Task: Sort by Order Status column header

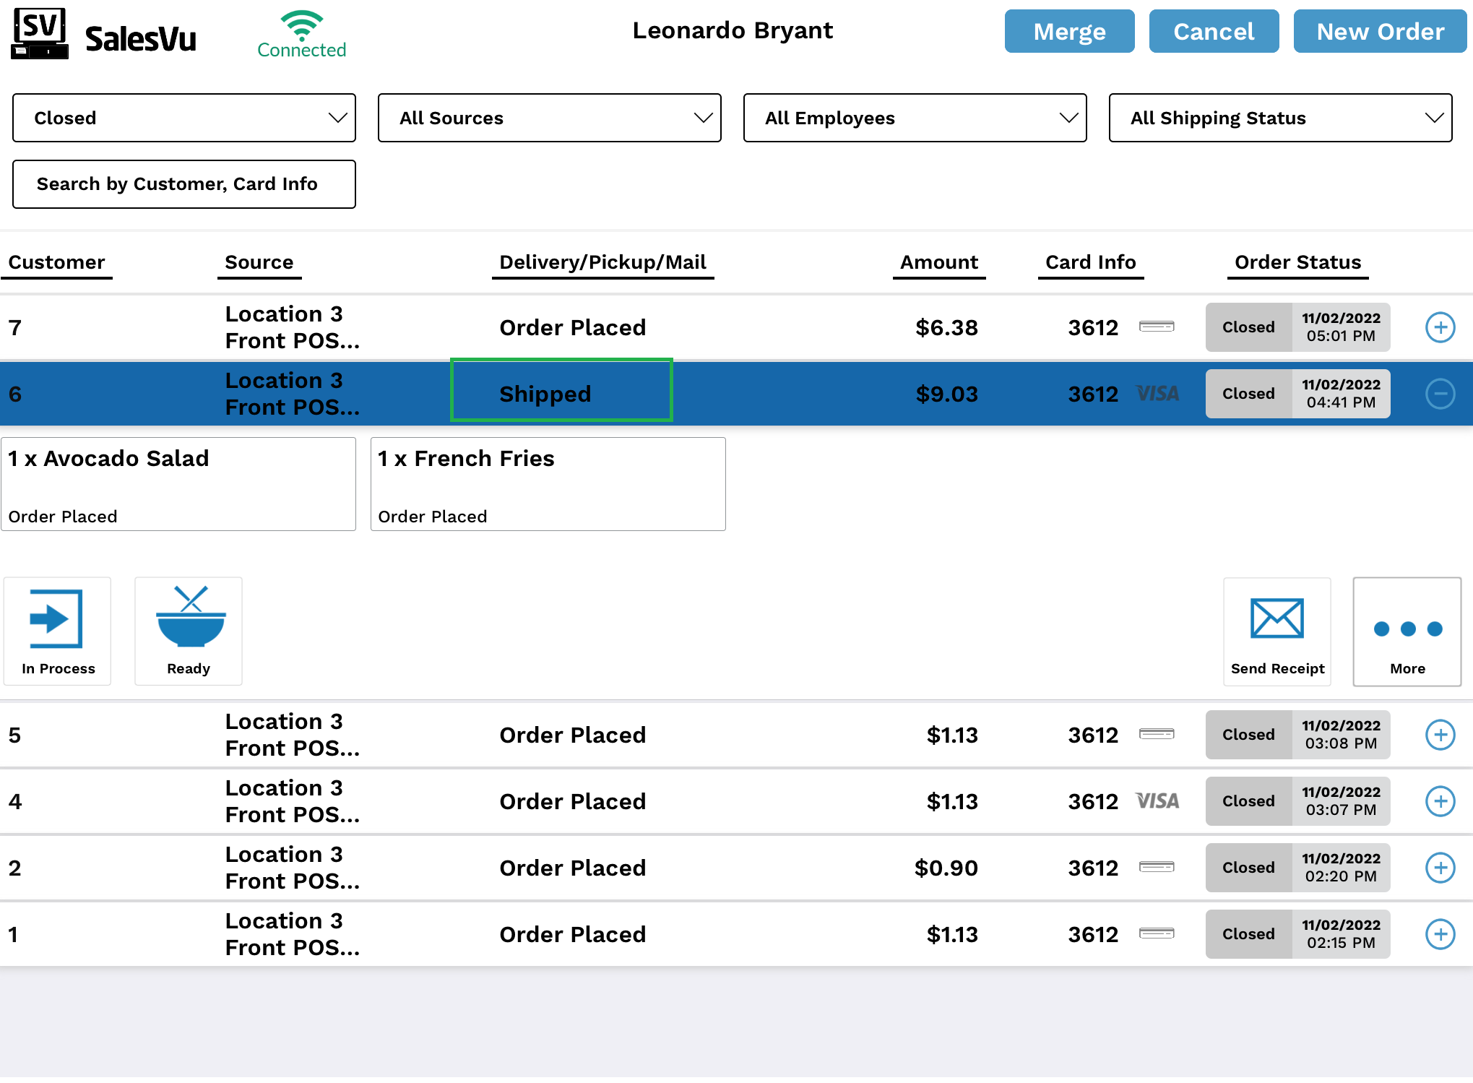Action: click(x=1297, y=262)
